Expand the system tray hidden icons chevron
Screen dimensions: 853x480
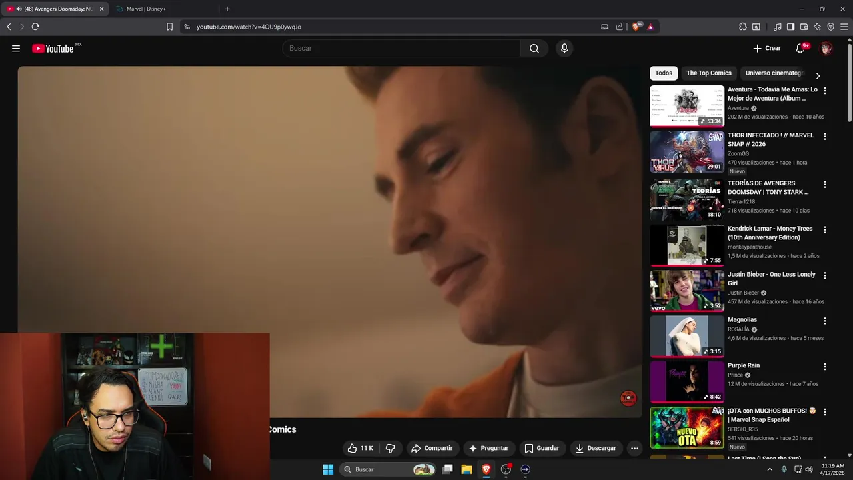(x=770, y=469)
